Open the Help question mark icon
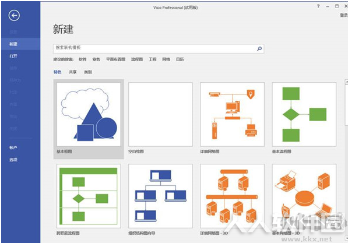The height and width of the screenshot is (243, 348). (x=318, y=6)
